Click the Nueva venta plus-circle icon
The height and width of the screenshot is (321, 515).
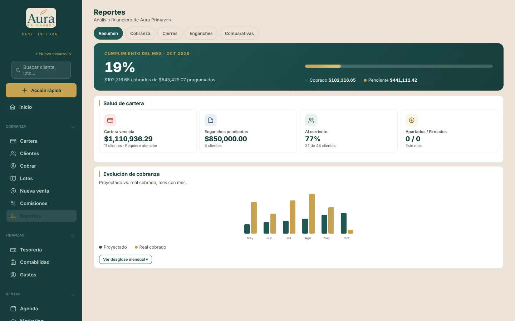[x=13, y=191]
